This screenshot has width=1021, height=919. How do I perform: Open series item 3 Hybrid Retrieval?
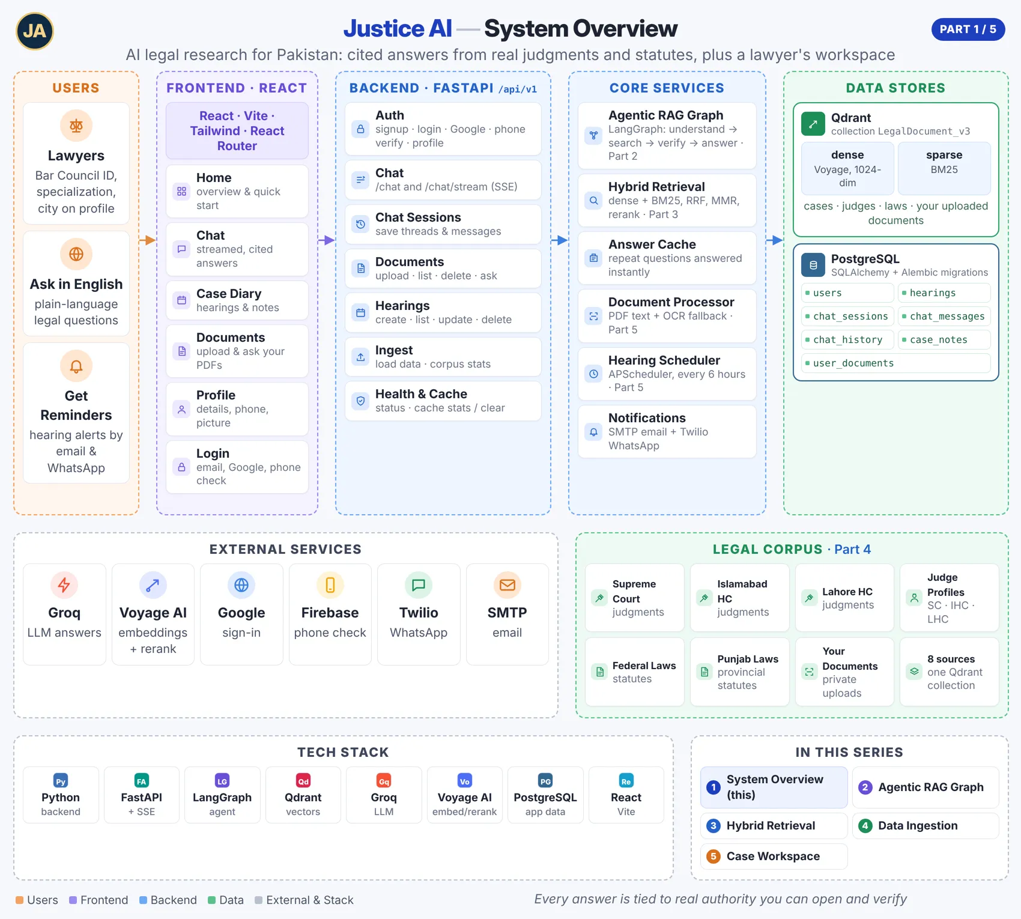click(774, 825)
